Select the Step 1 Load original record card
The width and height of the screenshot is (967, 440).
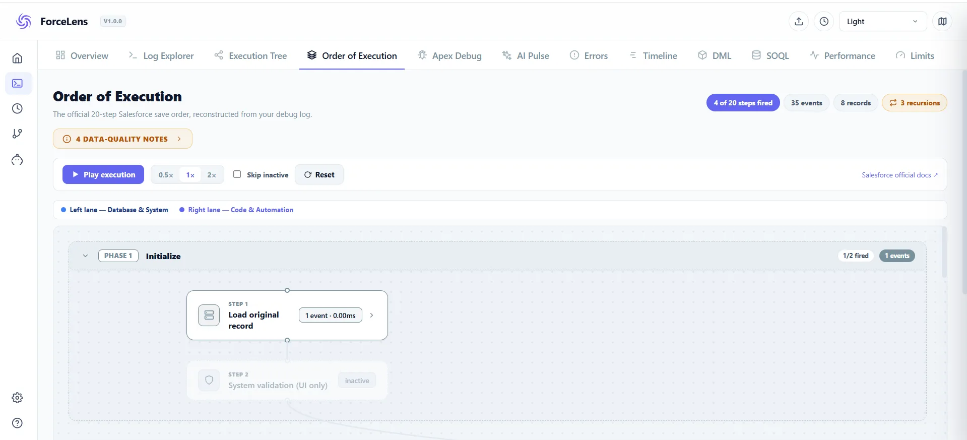click(x=287, y=316)
